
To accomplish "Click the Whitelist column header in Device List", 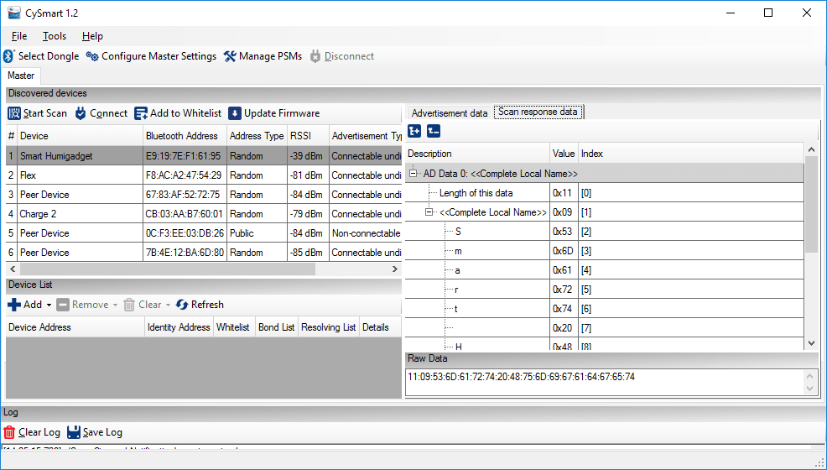I will (232, 327).
